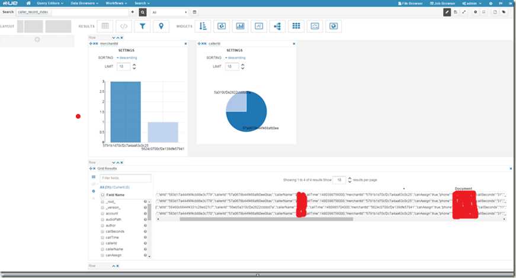This screenshot has width=516, height=278.
Task: Close the callerId widget
Action: pos(294,44)
